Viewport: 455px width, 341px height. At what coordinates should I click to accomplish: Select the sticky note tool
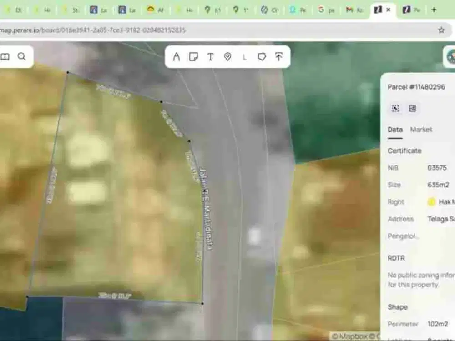pyautogui.click(x=193, y=56)
